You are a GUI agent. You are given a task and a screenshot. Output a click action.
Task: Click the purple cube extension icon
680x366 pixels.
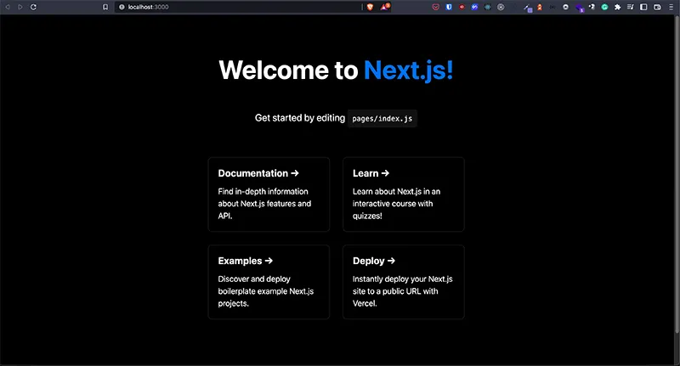580,8
